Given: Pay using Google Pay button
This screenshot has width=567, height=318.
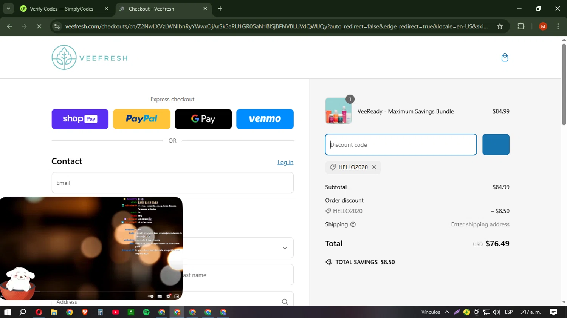Looking at the screenshot, I should [x=203, y=119].
